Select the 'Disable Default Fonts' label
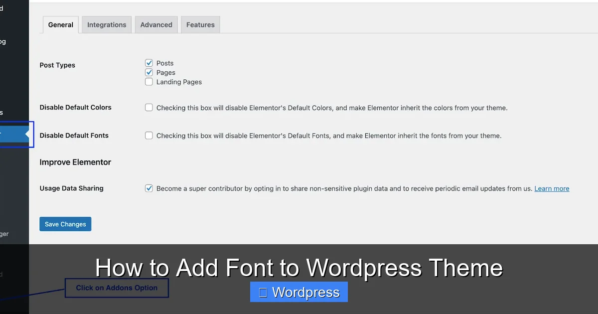The image size is (598, 314). click(74, 136)
